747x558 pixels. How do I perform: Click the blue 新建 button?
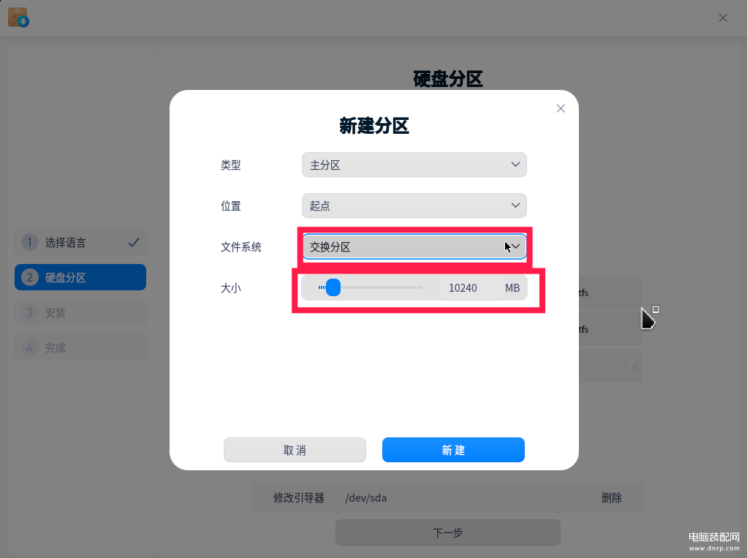point(453,450)
